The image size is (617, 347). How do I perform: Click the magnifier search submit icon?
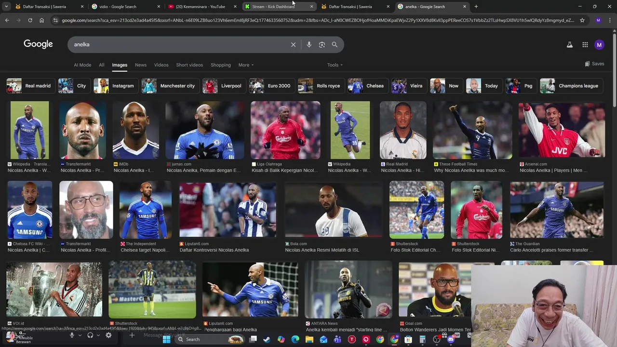point(335,44)
